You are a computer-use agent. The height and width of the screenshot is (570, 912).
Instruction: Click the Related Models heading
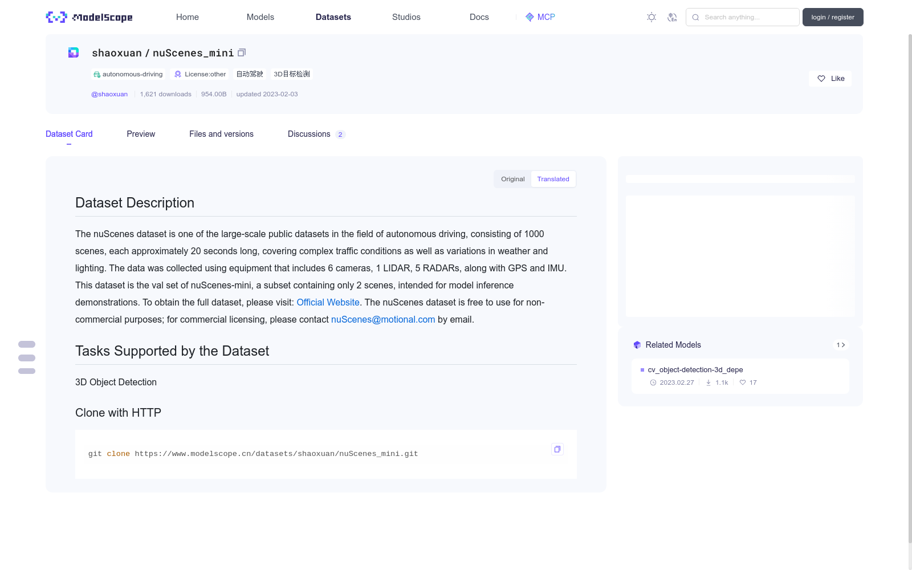click(673, 345)
